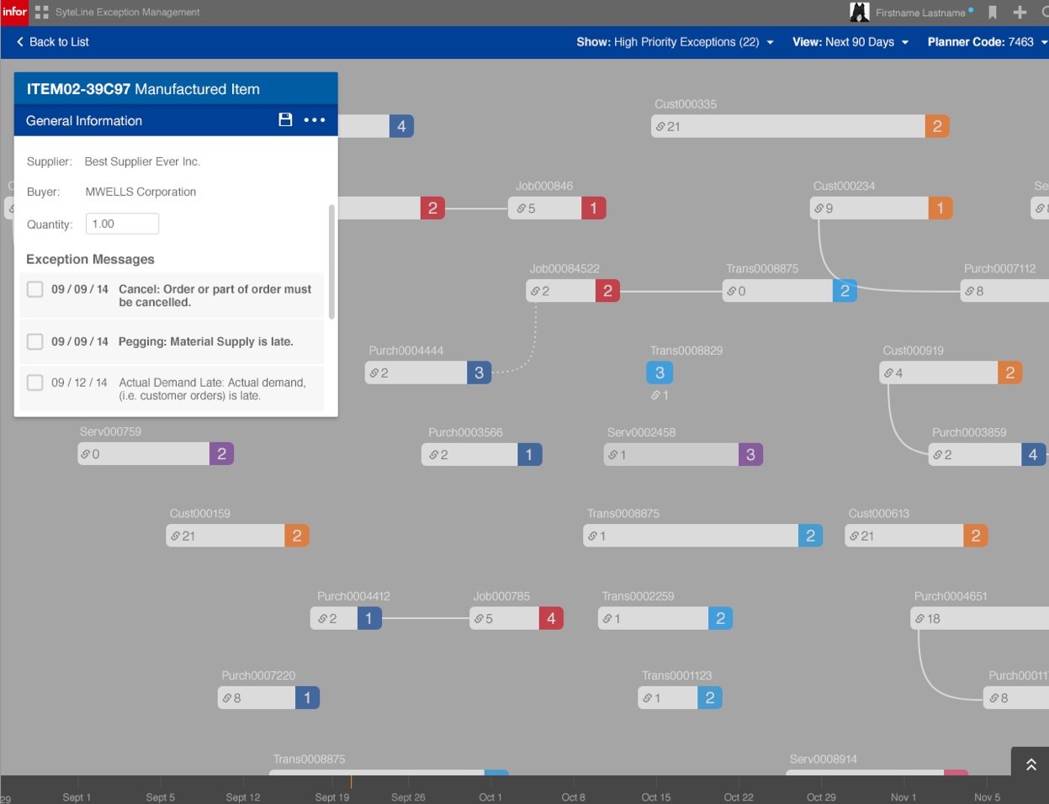
Task: Click the Purch0004651 bar
Action: point(980,618)
